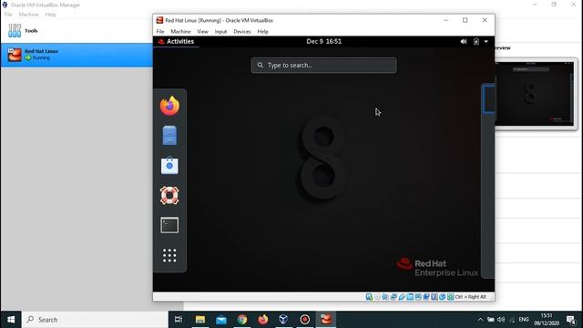Click the hard disk activity icon in the VM status bar
The image size is (583, 328).
369,297
